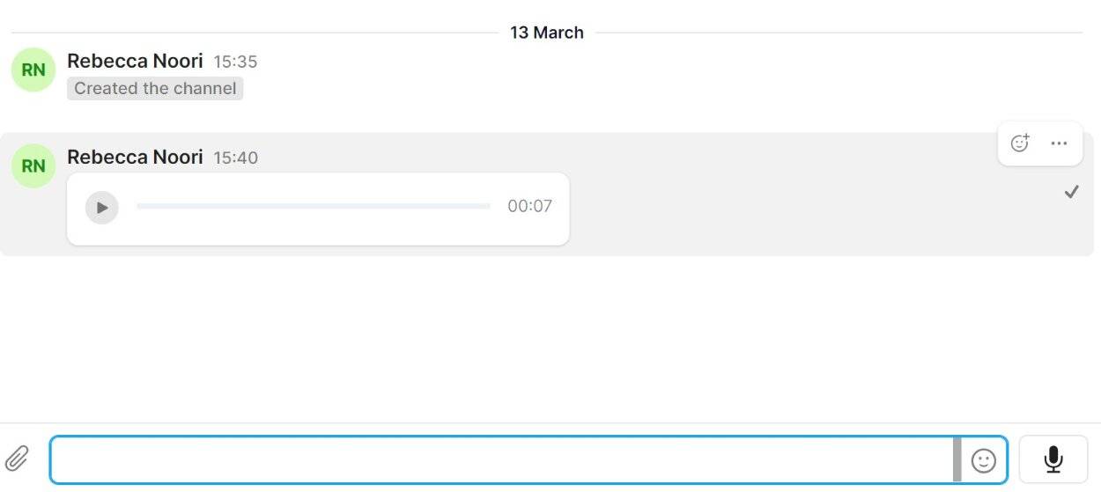
Task: Add a reaction to the voice message
Action: coord(1020,143)
